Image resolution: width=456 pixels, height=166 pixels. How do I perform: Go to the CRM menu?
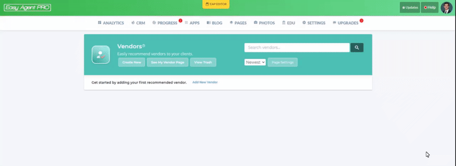point(138,23)
